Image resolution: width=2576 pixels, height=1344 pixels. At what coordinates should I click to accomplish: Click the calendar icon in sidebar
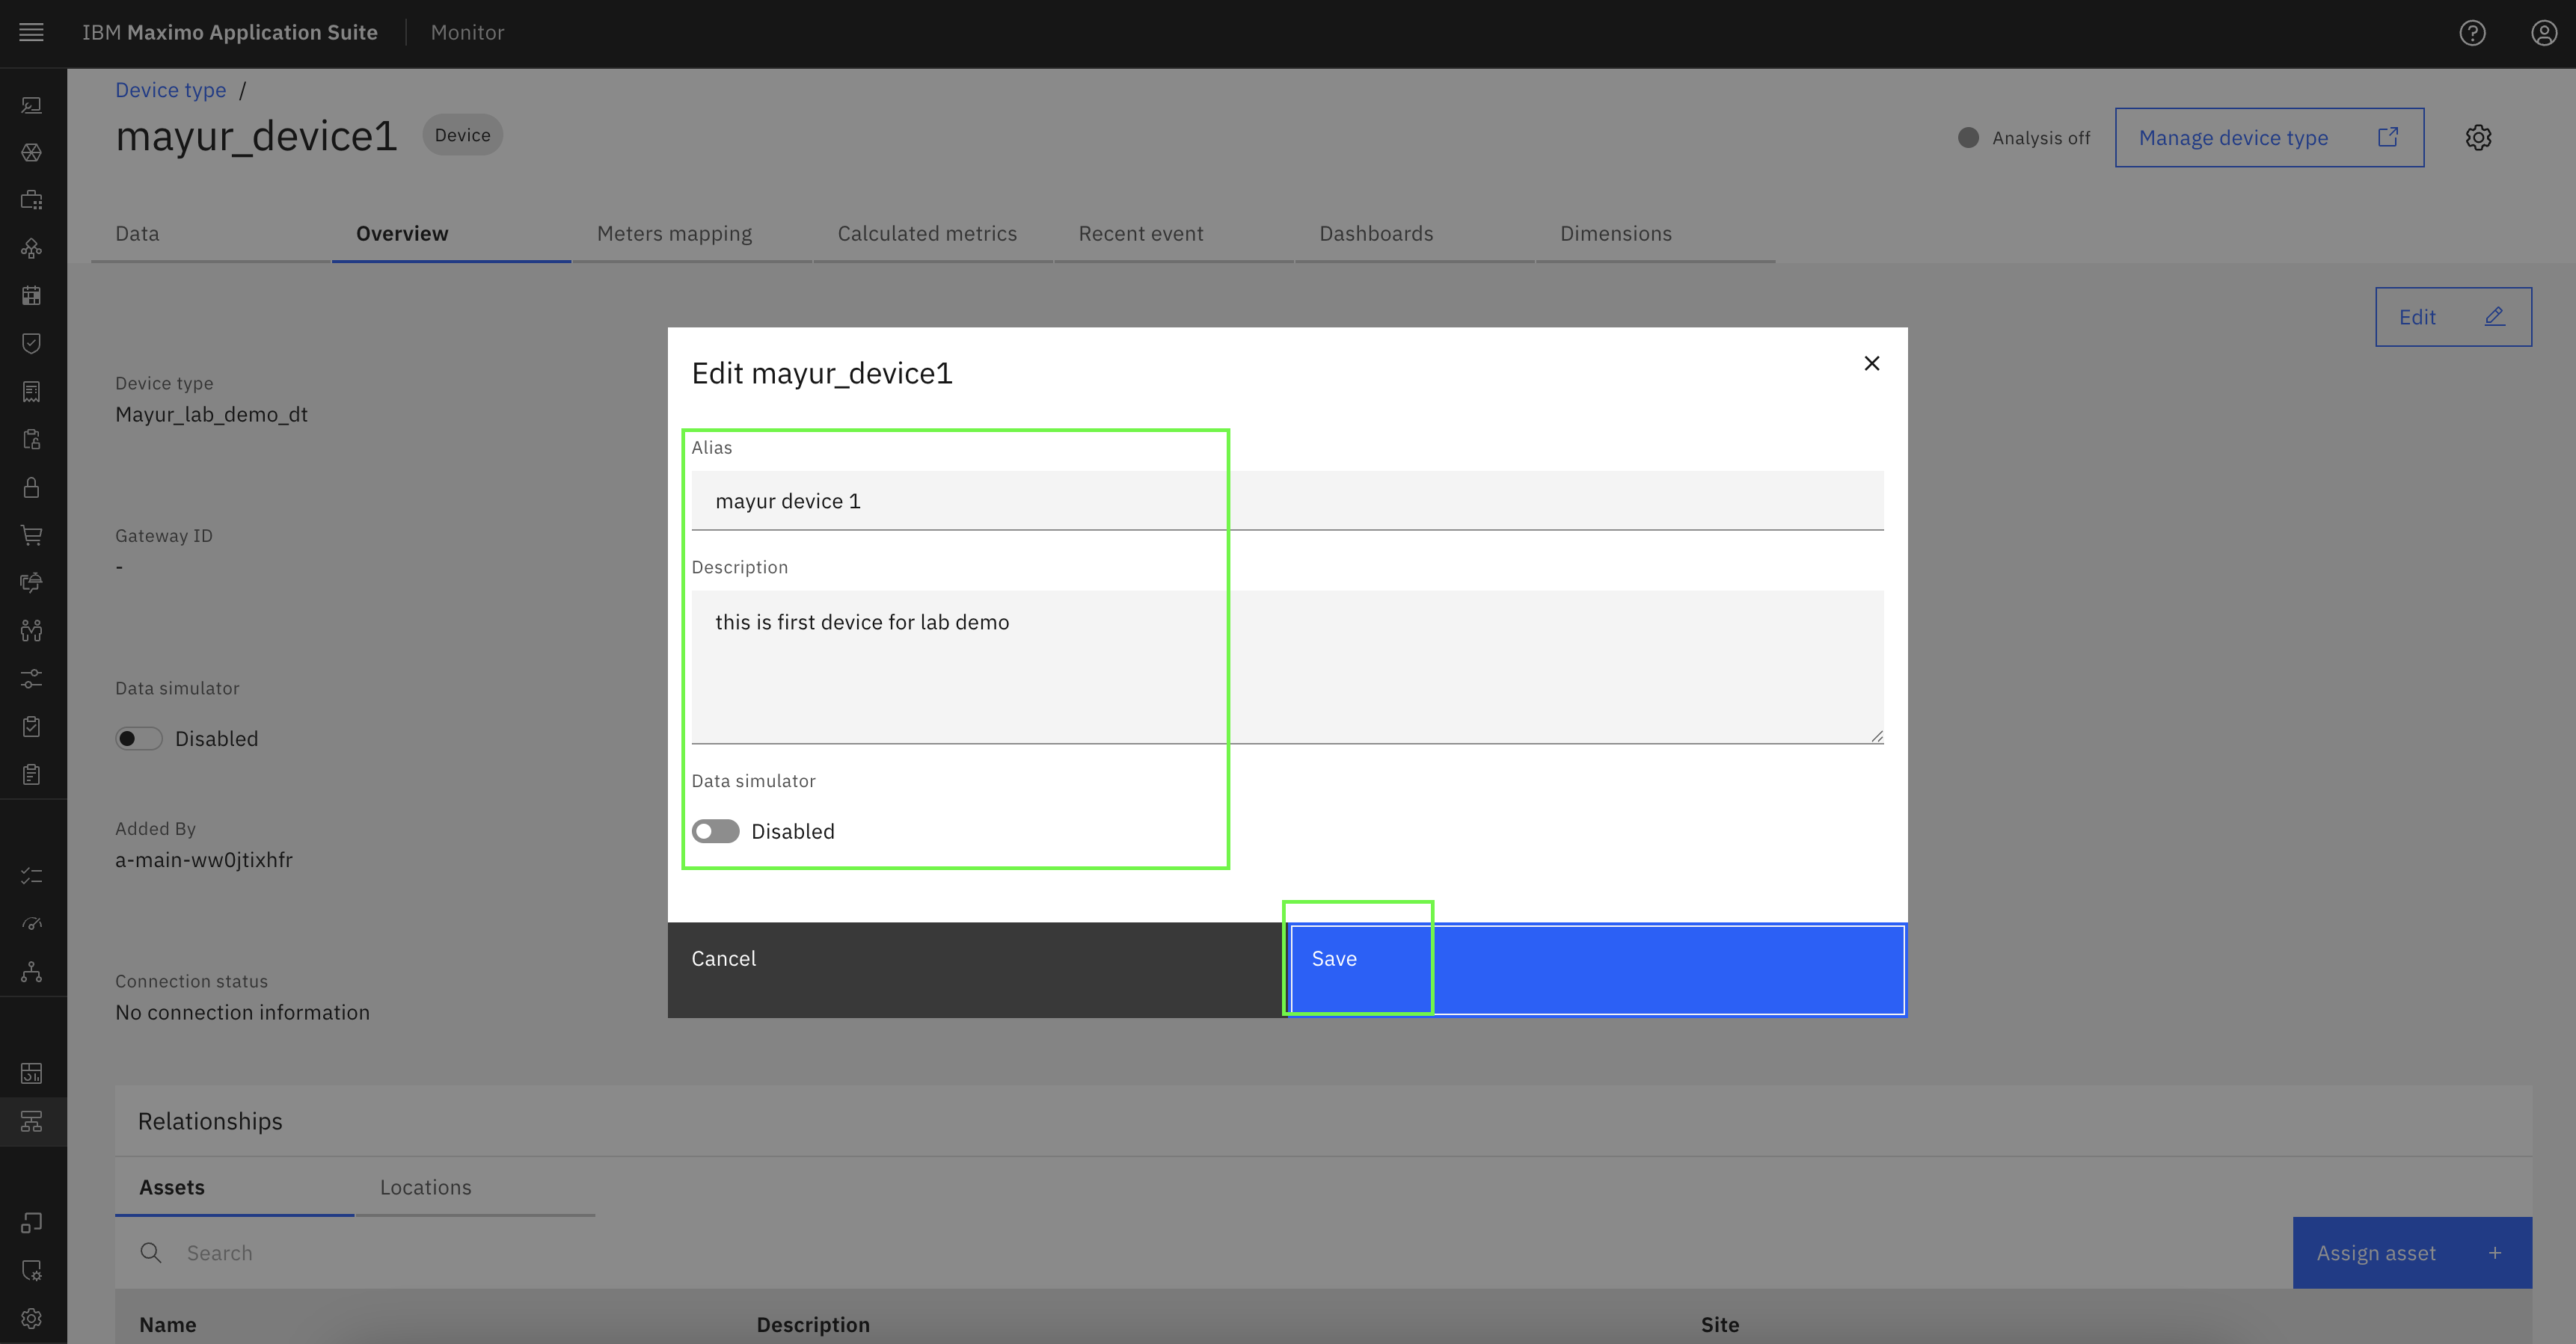point(32,296)
